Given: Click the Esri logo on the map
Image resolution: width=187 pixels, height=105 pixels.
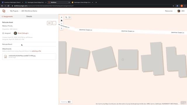Looking at the screenshot, I should 183,103.
